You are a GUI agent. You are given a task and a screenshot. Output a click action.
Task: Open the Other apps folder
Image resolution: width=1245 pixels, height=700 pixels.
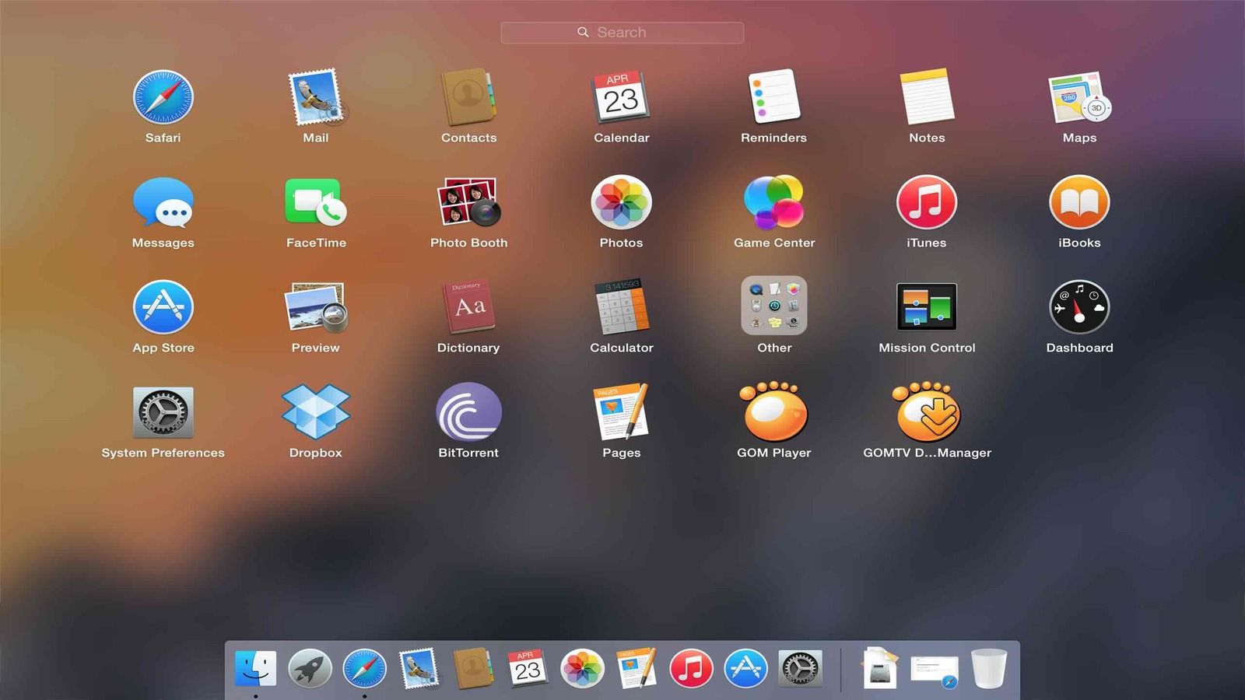coord(774,306)
